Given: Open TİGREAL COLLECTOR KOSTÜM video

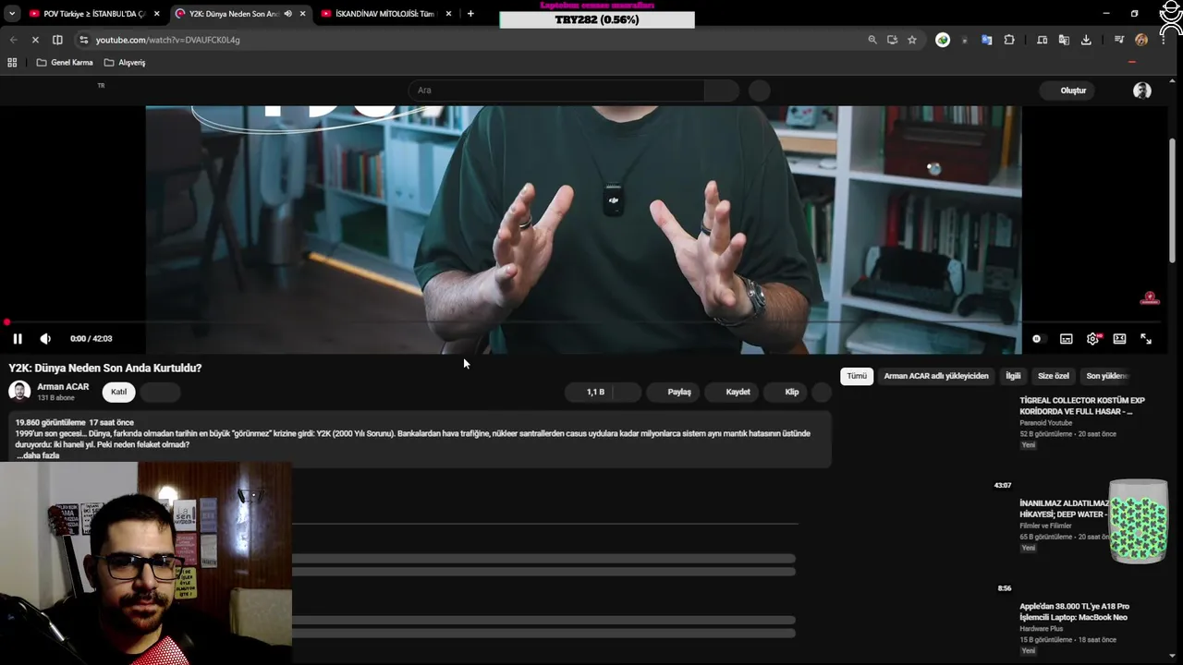Looking at the screenshot, I should pos(1082,405).
